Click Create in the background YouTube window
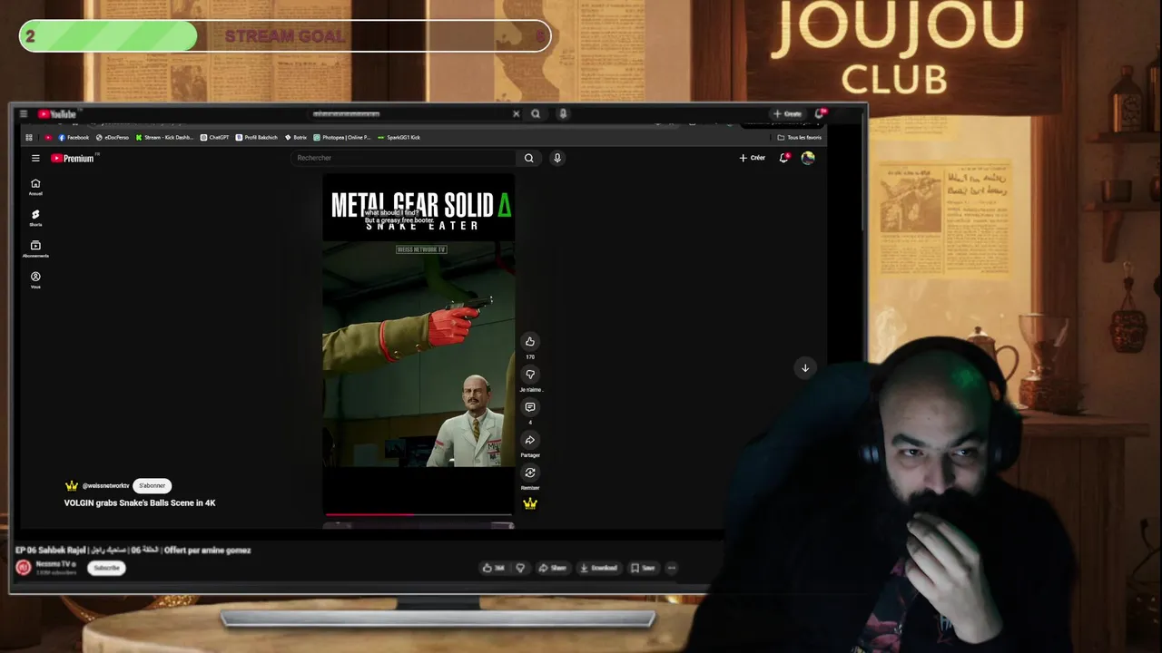The image size is (1162, 653). pos(787,114)
